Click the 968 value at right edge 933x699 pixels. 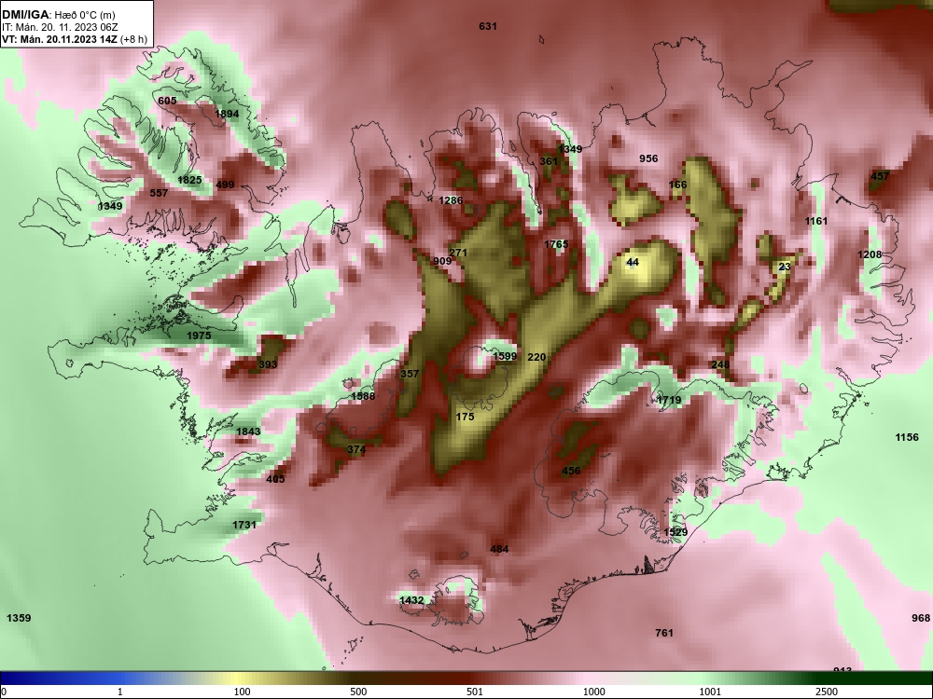[921, 618]
